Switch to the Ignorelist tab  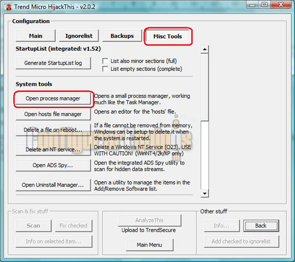pyautogui.click(x=79, y=35)
